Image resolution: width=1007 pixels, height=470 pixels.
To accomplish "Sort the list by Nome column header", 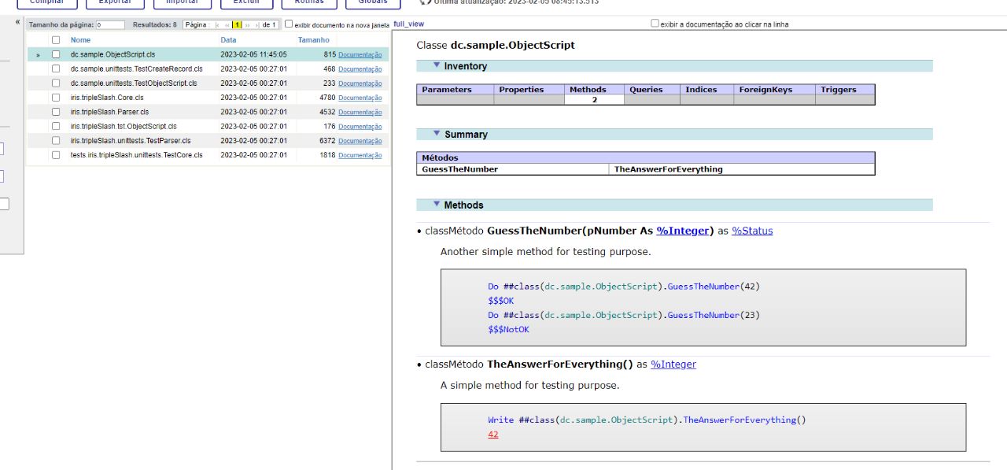I will 80,40.
